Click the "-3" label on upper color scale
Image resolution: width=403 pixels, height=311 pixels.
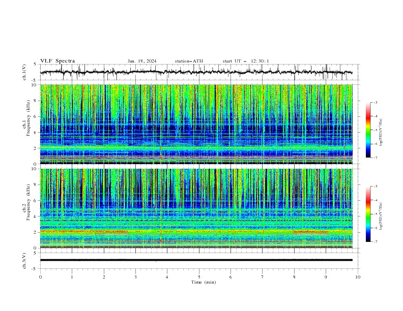376,102
